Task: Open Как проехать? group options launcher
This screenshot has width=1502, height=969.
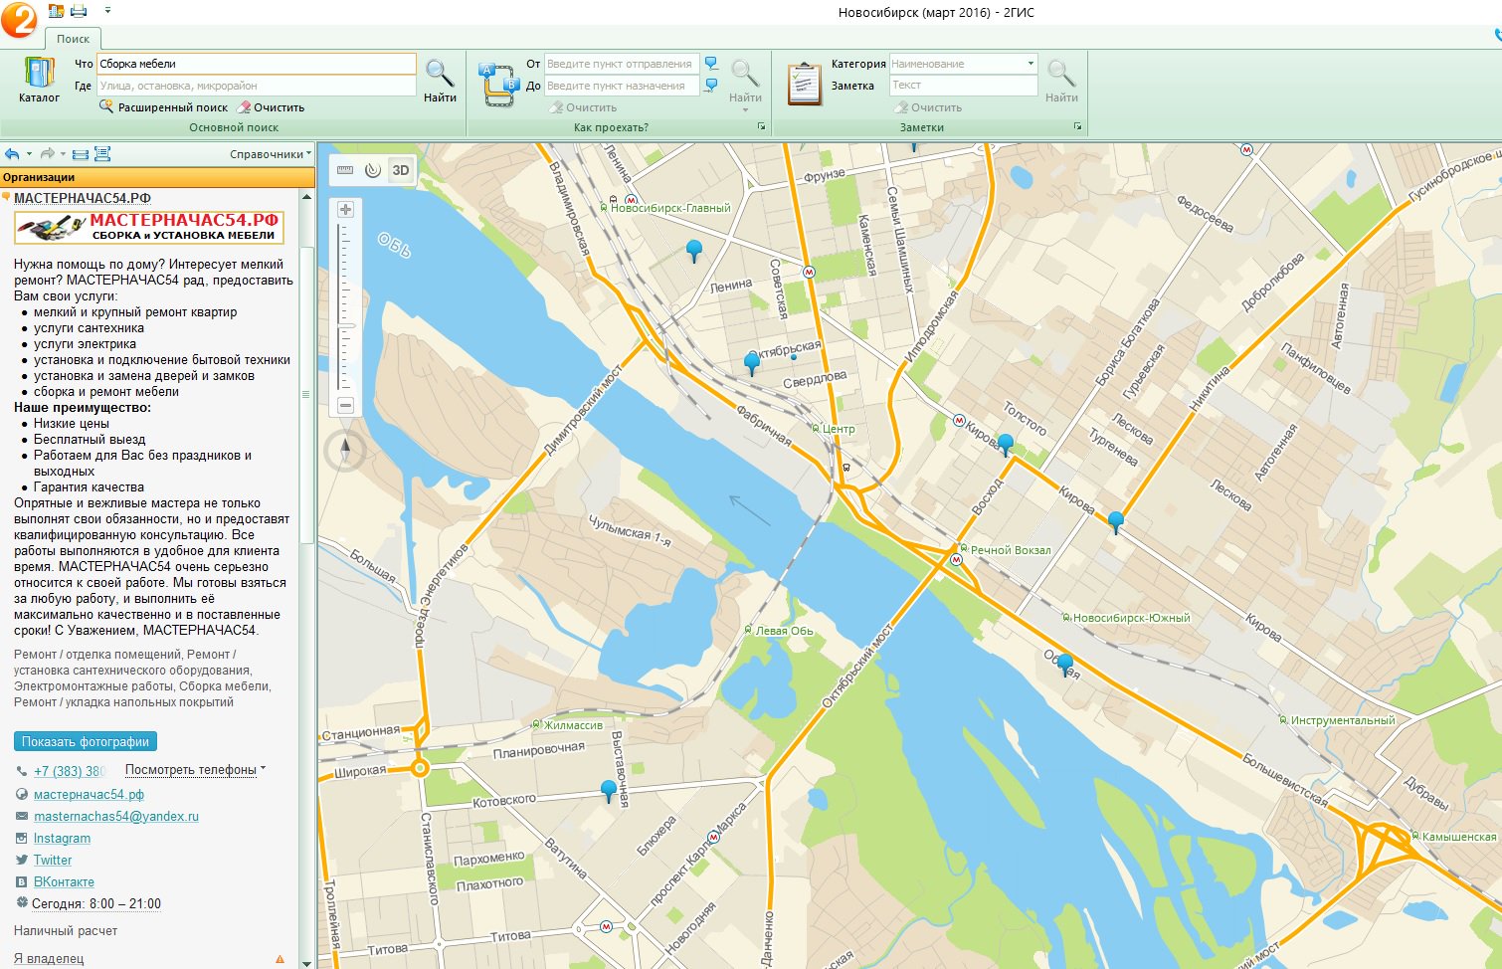Action: tap(761, 127)
